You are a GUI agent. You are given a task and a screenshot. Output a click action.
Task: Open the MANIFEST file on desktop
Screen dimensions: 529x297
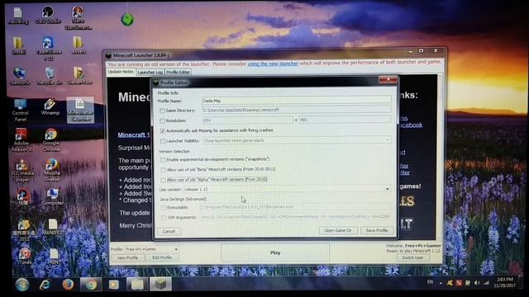click(x=53, y=227)
